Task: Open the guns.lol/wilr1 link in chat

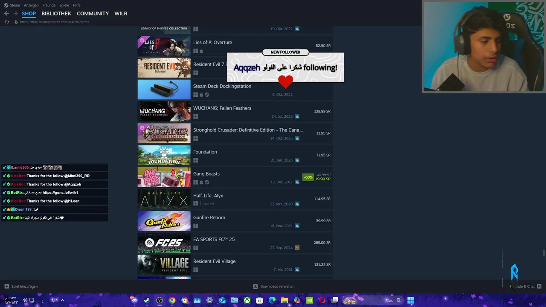Action: (x=60, y=193)
